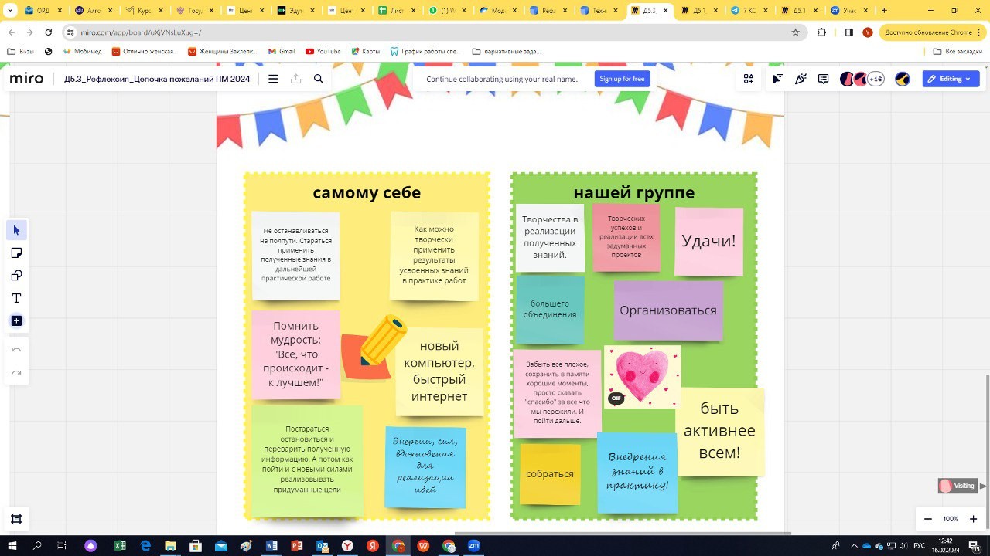Open the Gmail bookmark

tap(282, 51)
